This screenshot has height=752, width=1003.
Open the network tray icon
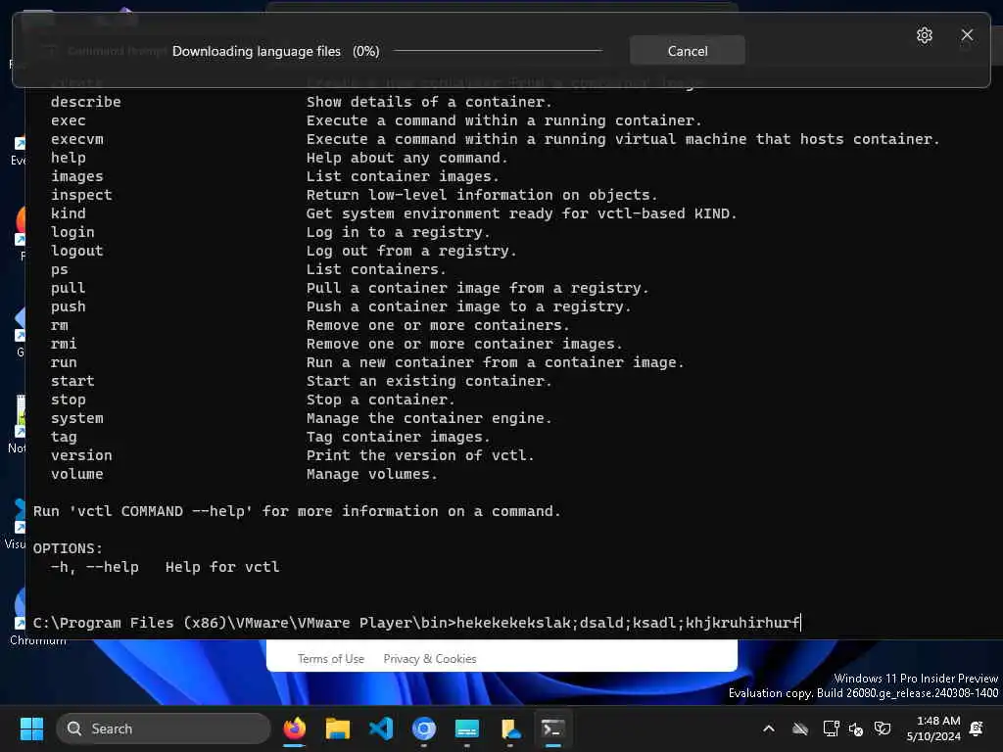(831, 728)
